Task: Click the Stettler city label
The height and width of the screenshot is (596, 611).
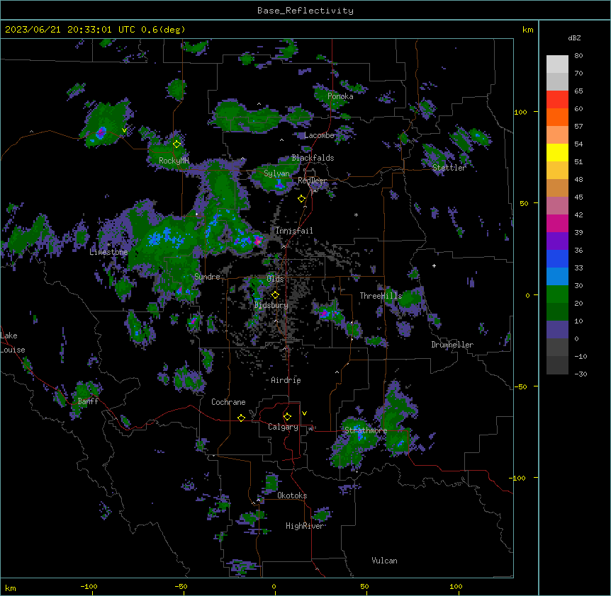Action: [449, 168]
